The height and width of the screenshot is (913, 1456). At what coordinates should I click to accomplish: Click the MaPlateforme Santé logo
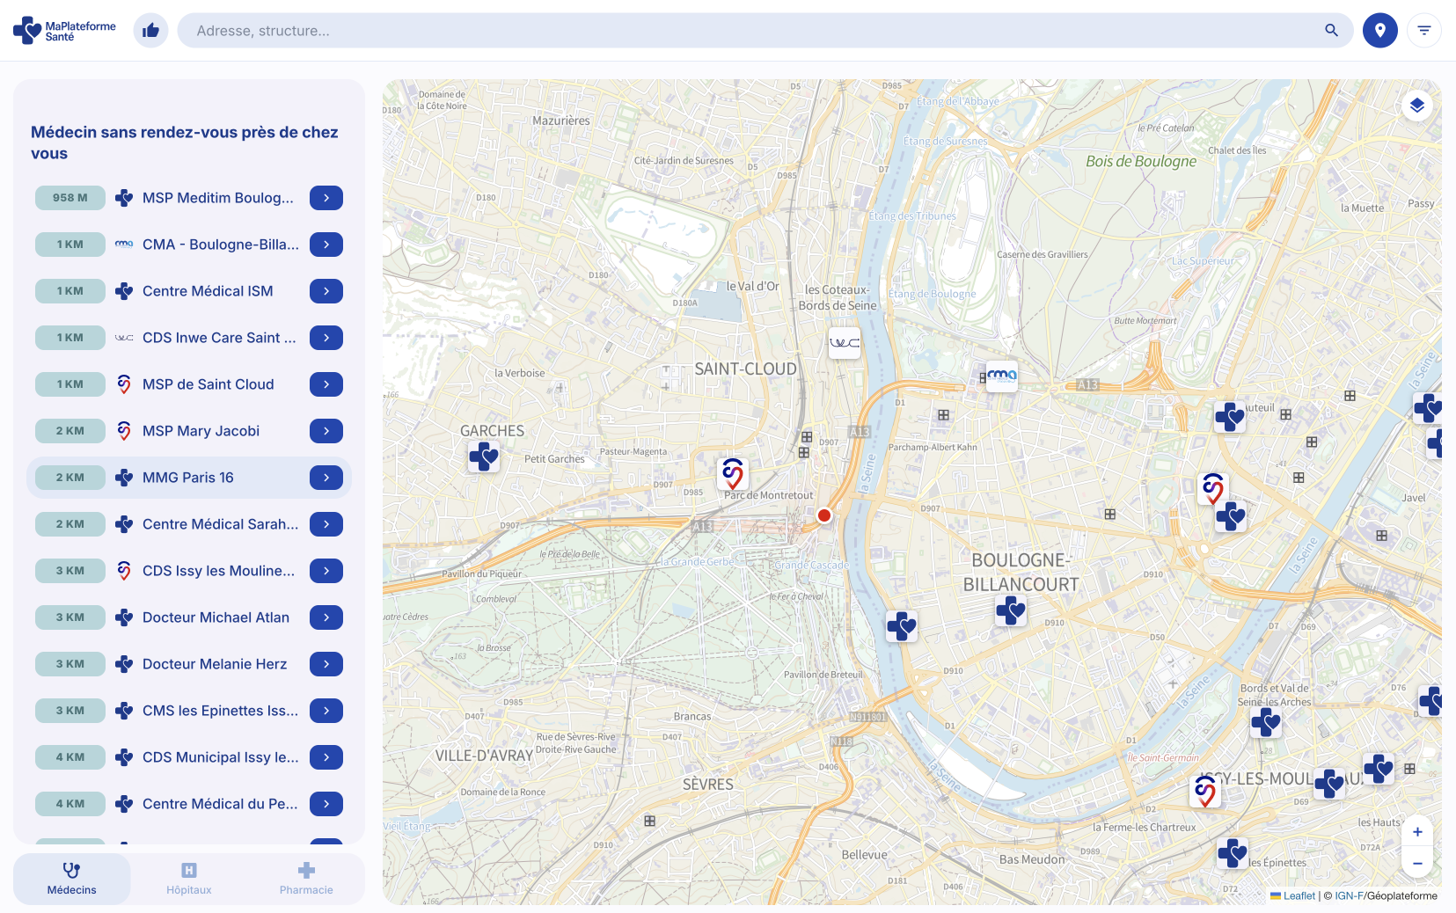(64, 31)
